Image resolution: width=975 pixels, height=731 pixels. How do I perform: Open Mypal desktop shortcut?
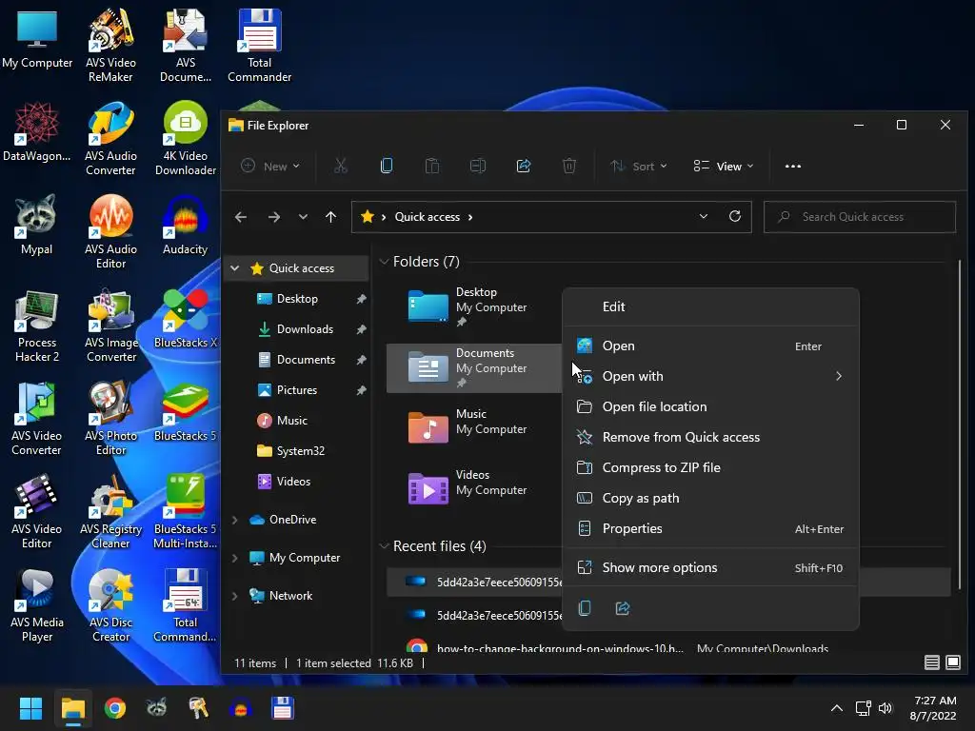(37, 225)
